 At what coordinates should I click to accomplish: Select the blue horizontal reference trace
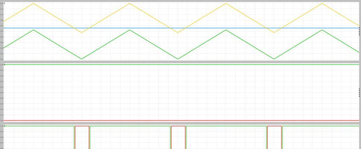click(181, 28)
